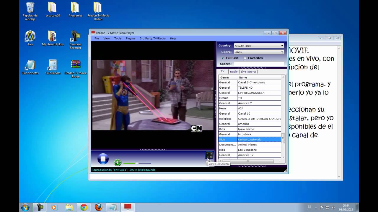
Task: Click the channel list horizontal scrollbar
Action: tap(250, 161)
